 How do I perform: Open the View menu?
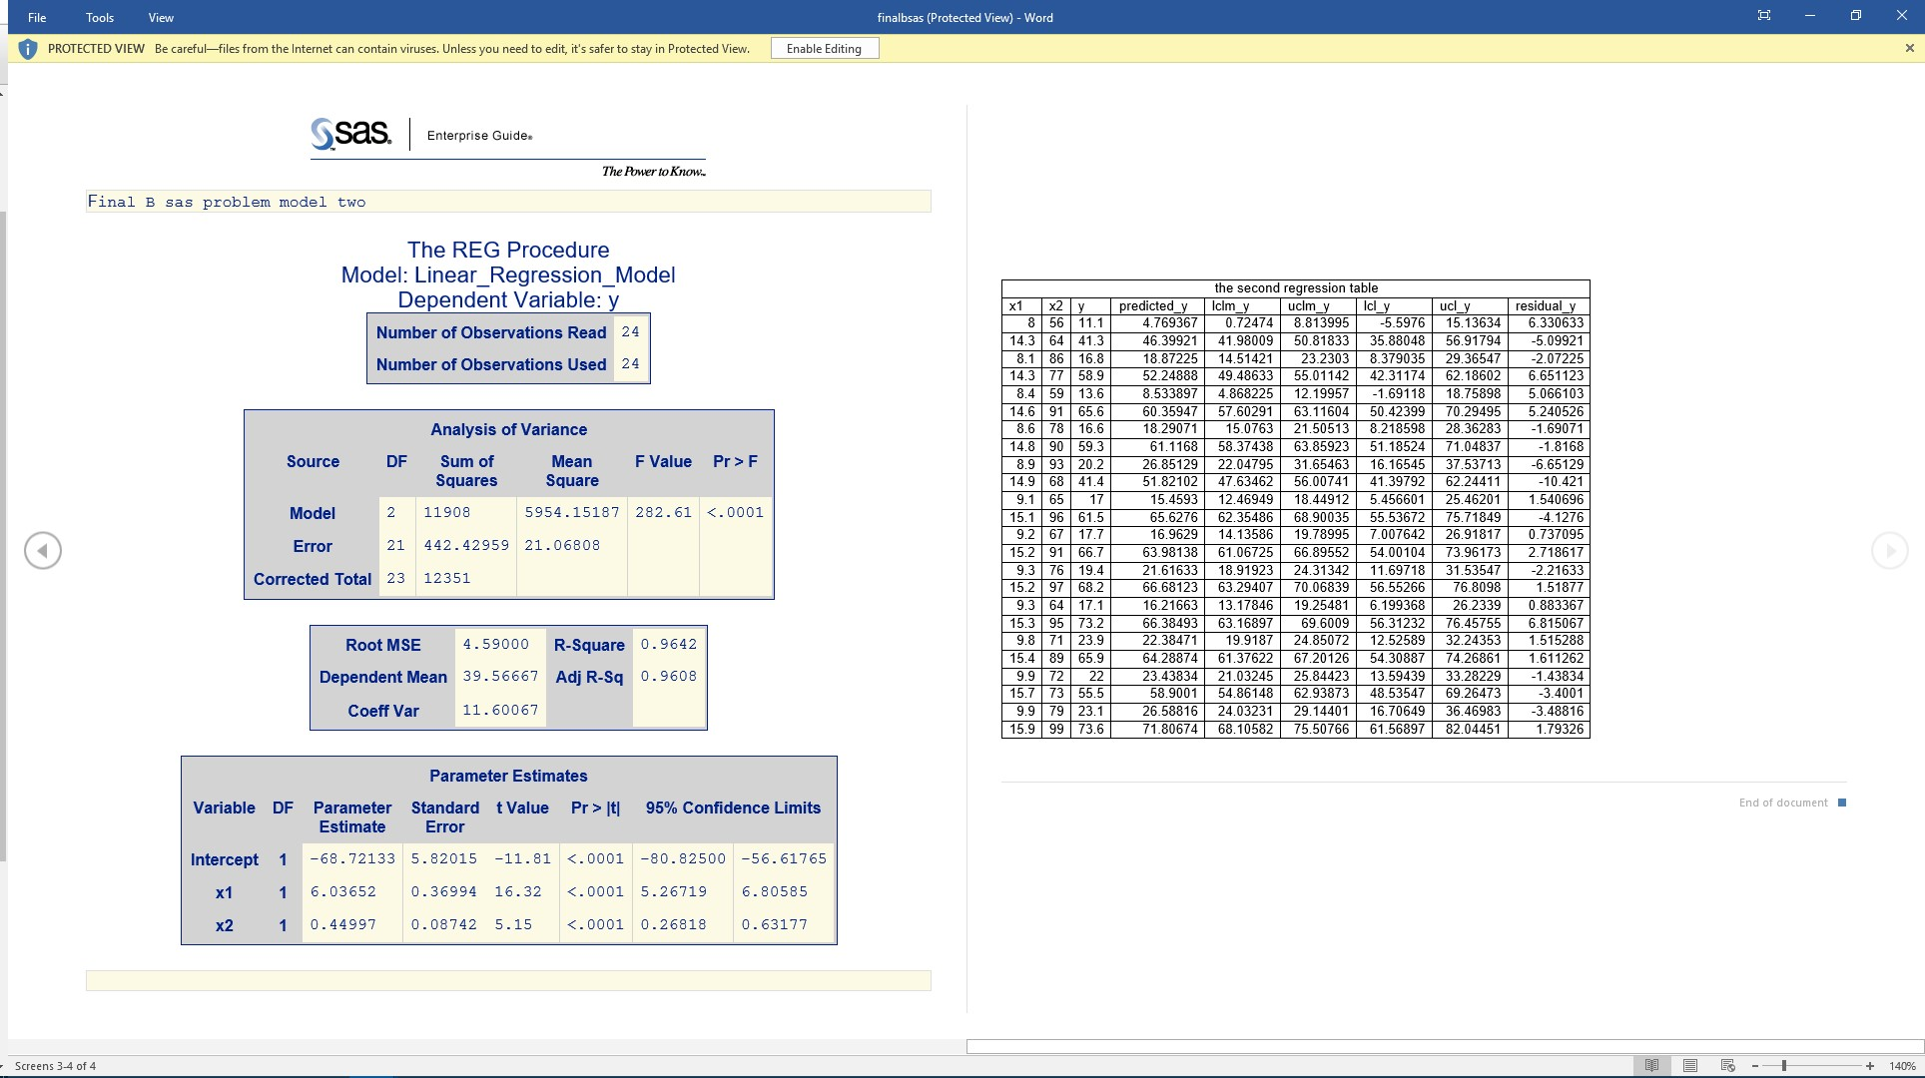(x=160, y=17)
